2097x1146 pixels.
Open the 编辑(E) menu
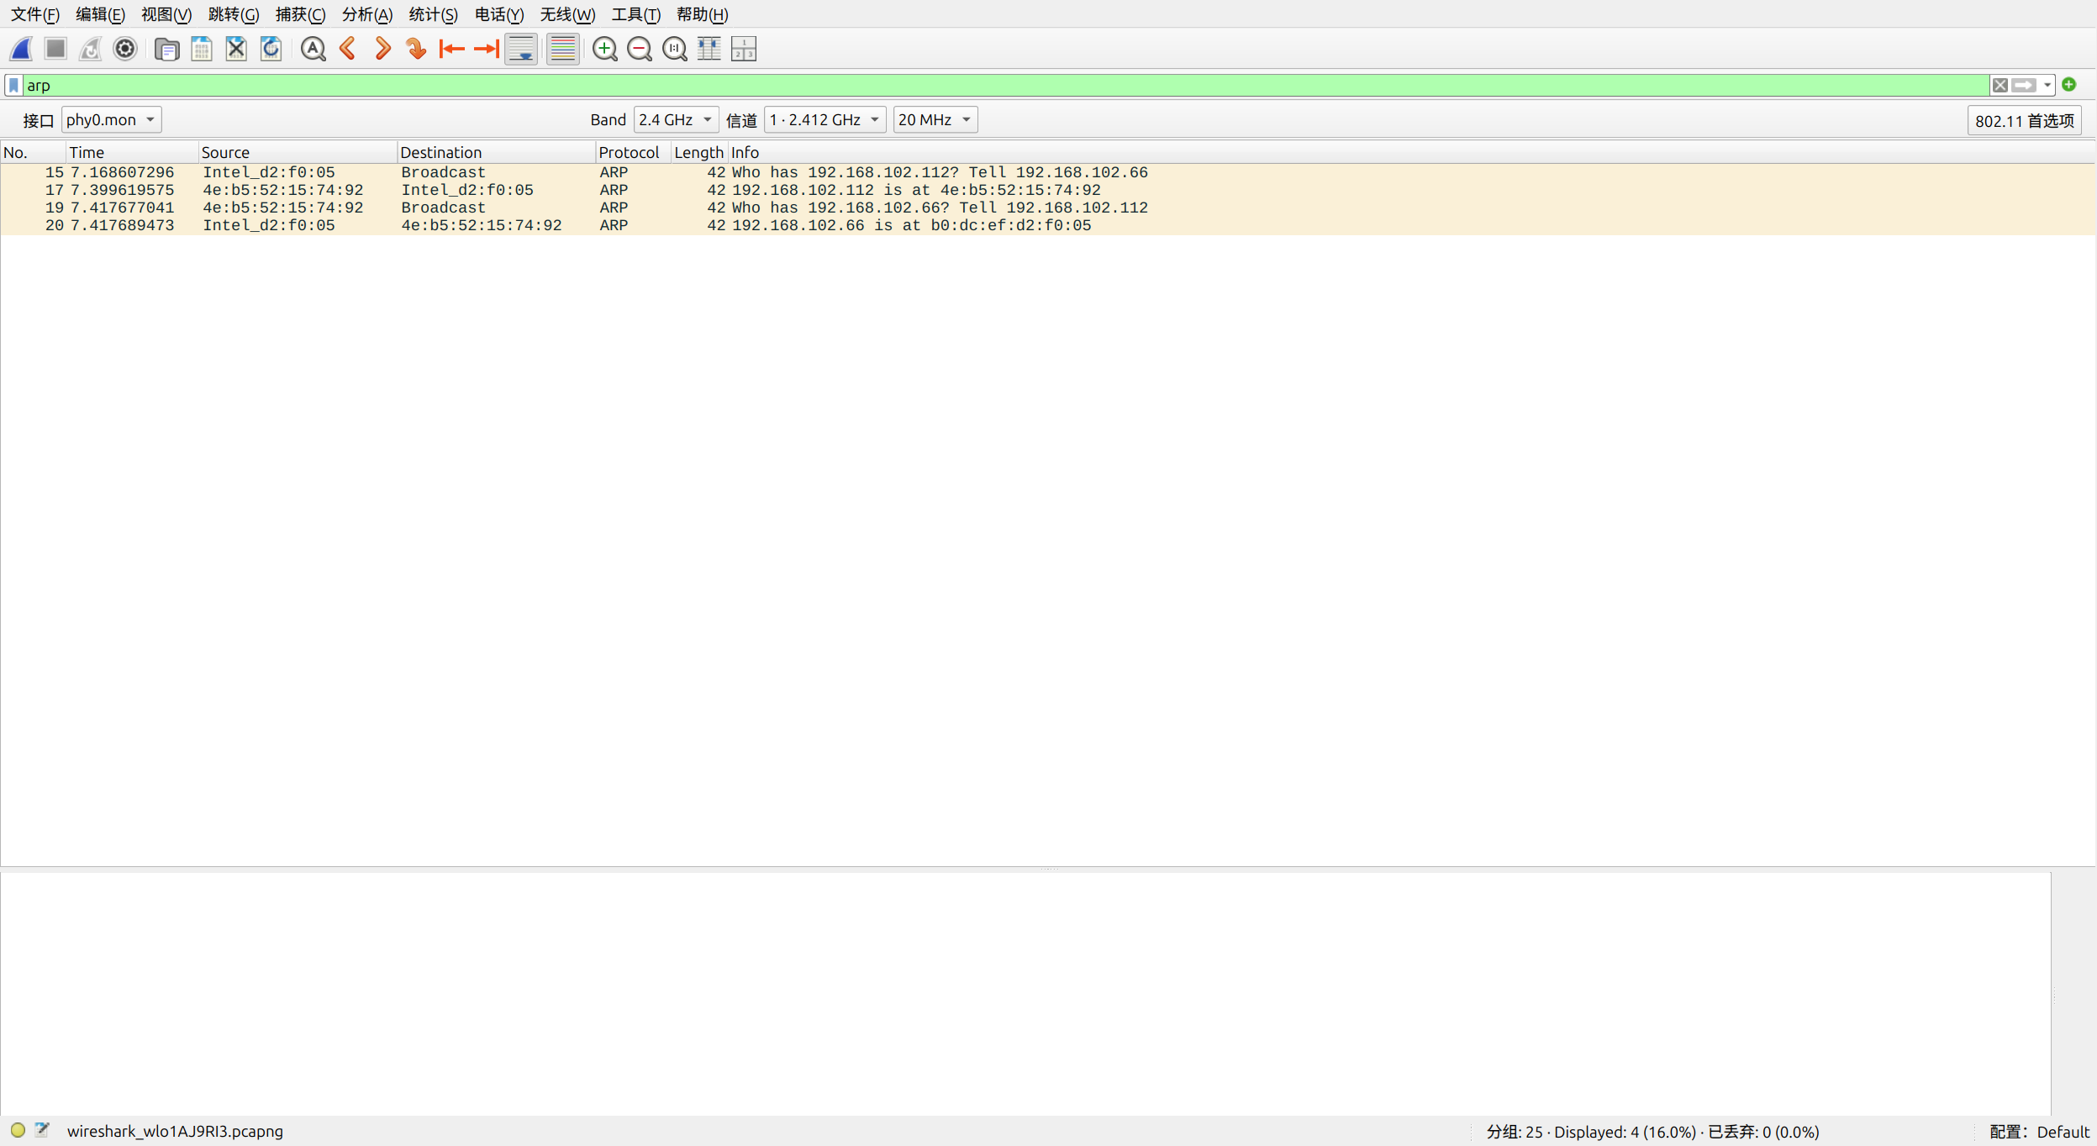tap(100, 14)
